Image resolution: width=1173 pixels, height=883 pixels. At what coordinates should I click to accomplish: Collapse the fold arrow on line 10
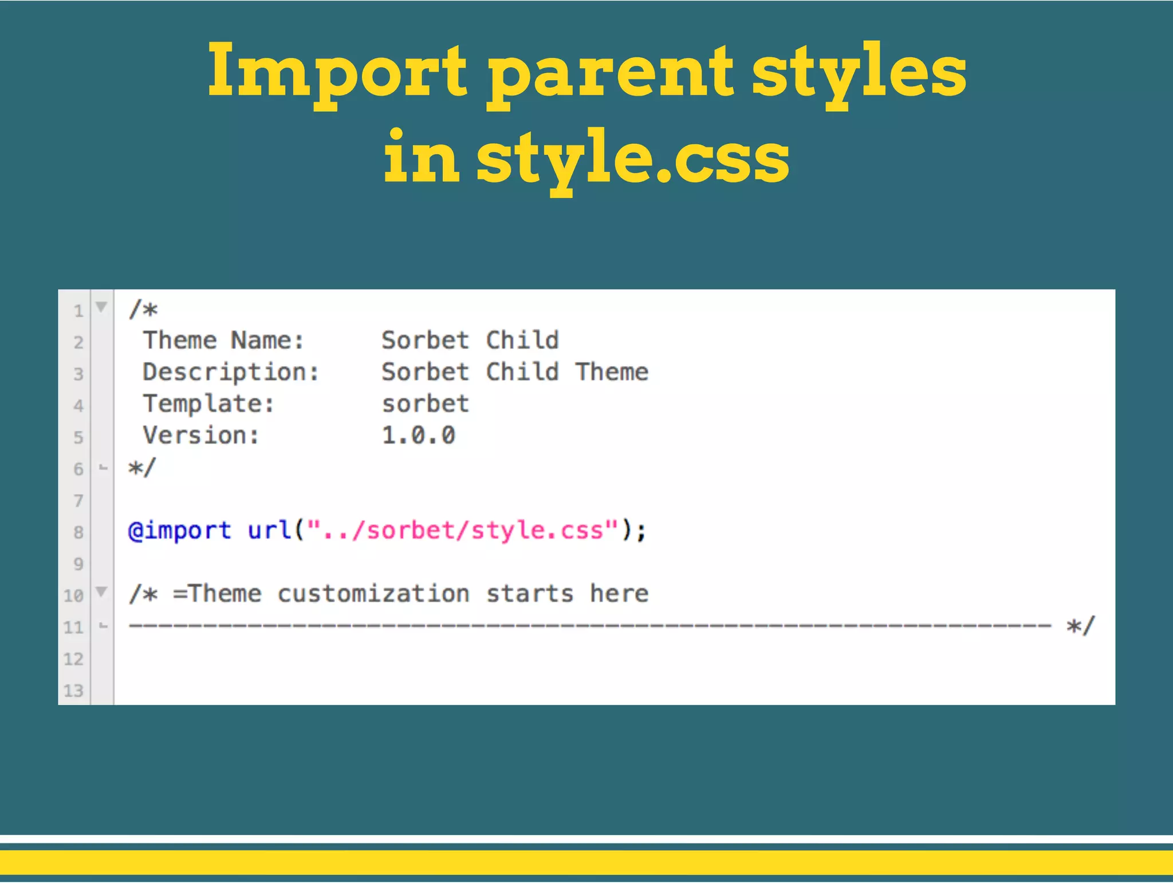pyautogui.click(x=101, y=591)
